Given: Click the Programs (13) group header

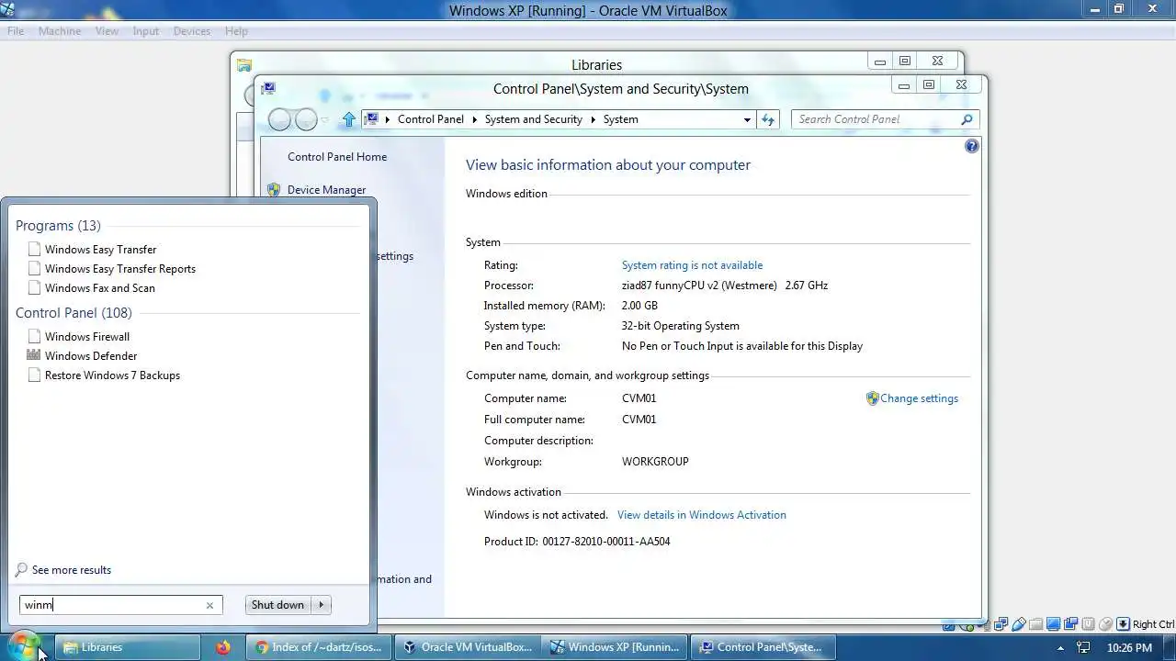Looking at the screenshot, I should pos(58,226).
